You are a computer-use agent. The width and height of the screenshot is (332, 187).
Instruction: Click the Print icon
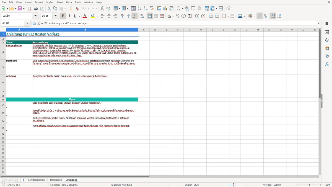36,9
